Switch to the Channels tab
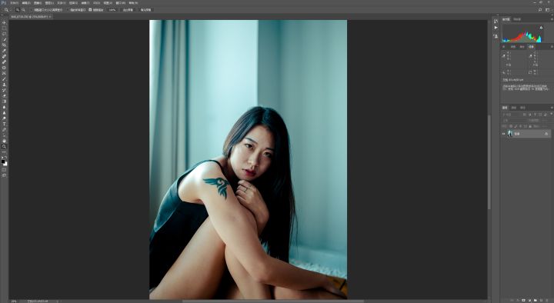This screenshot has height=303, width=554. tap(514, 108)
